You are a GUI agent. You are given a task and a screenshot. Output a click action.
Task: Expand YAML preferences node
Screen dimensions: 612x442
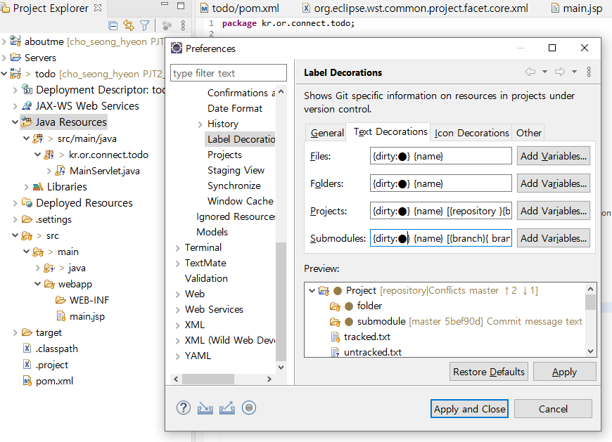point(177,356)
